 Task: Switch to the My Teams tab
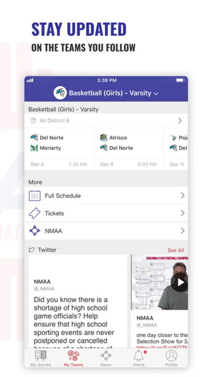pos(73,359)
